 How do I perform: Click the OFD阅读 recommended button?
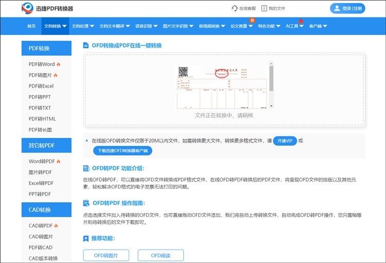(x=161, y=255)
